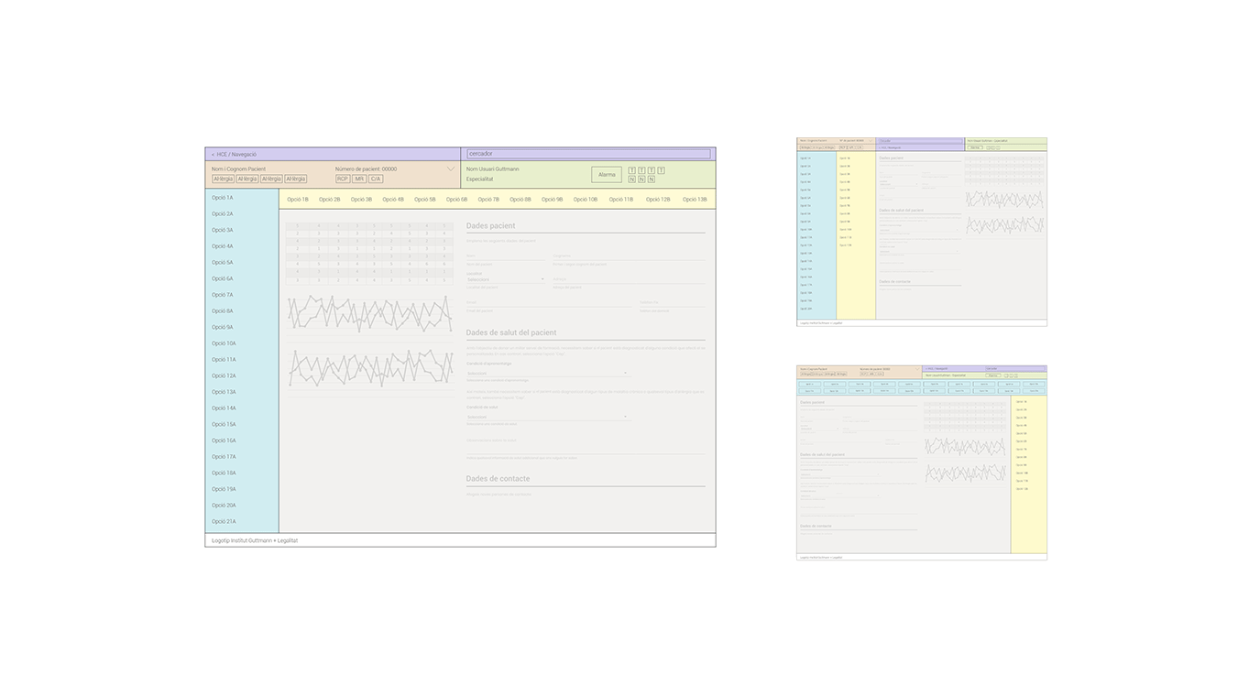Click the Dades de salut del pacient heading
Image resolution: width=1238 pixels, height=696 pixels.
pyautogui.click(x=511, y=333)
